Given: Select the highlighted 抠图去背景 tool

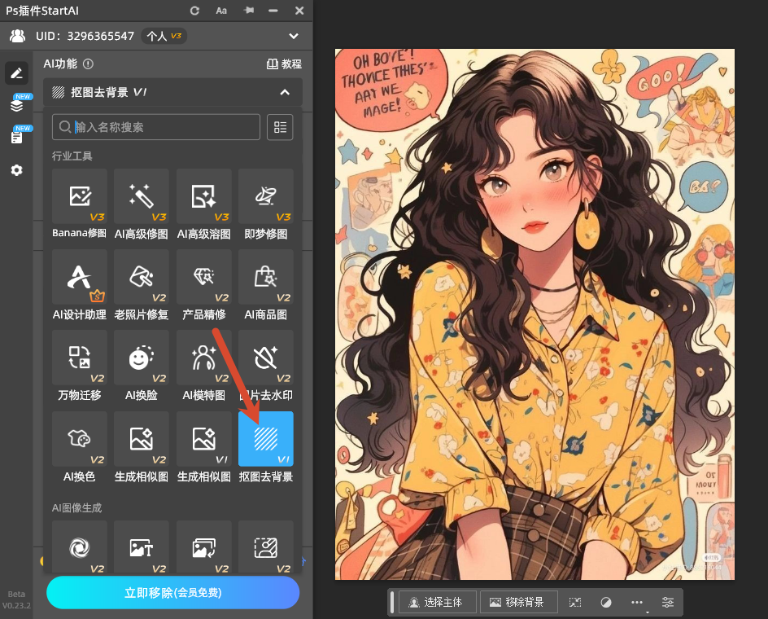Looking at the screenshot, I should [x=266, y=439].
